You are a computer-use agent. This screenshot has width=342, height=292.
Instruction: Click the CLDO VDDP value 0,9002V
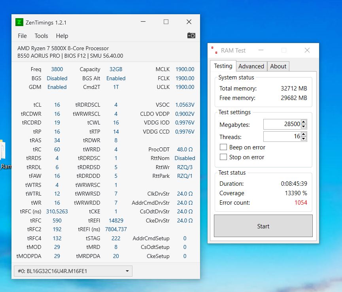click(185, 114)
